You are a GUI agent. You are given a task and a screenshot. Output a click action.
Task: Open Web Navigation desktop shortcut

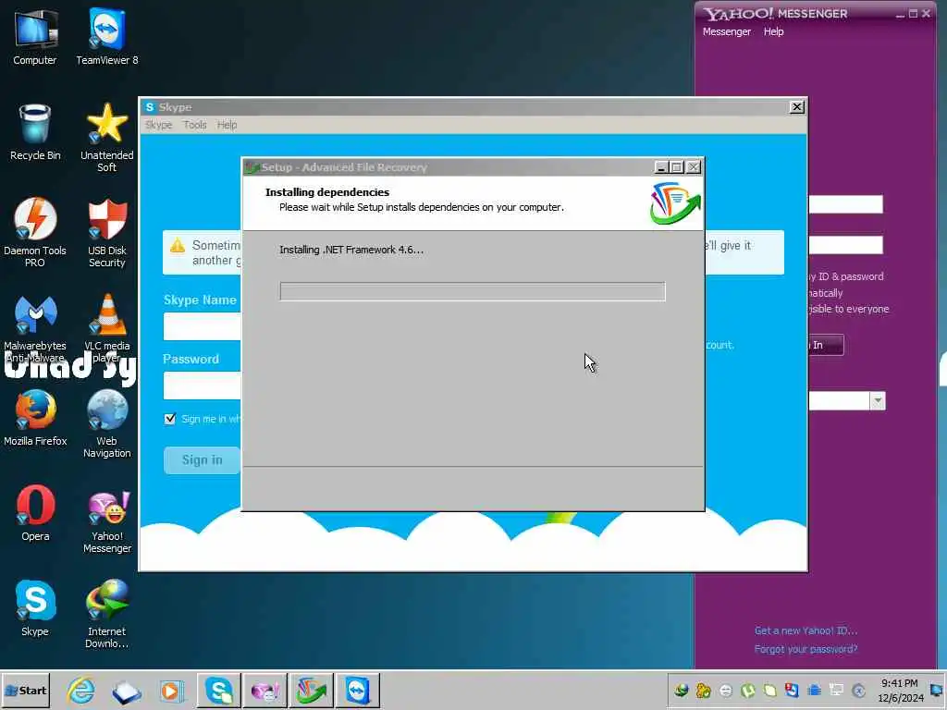click(x=107, y=423)
